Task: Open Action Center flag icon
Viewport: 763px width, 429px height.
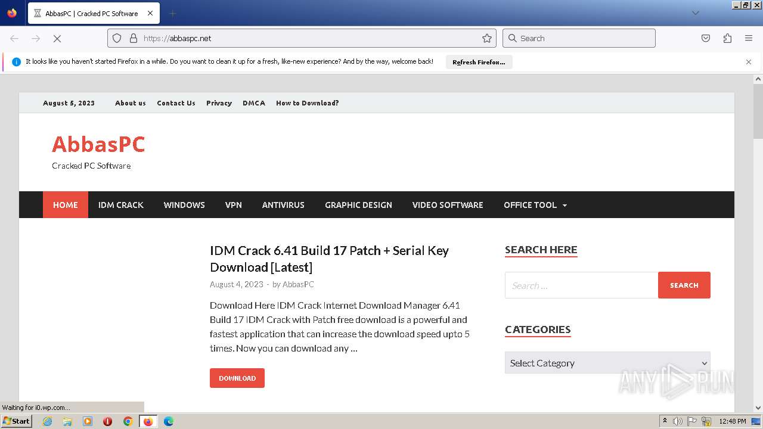Action: pyautogui.click(x=692, y=421)
